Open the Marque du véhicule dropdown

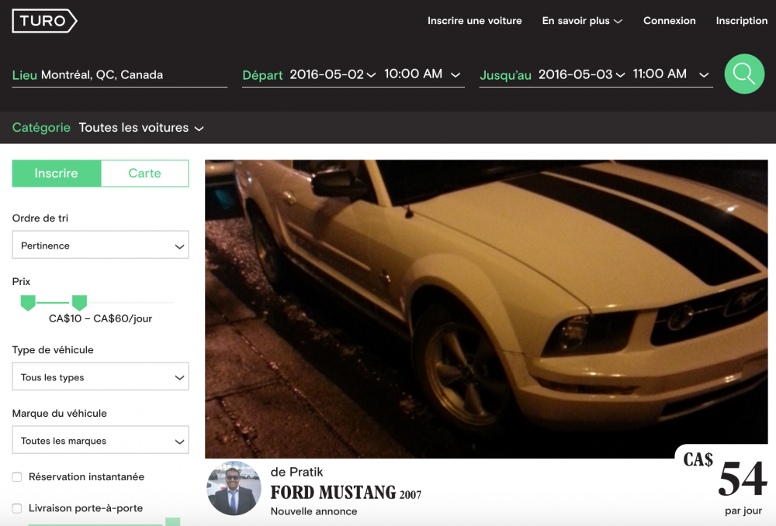(100, 441)
